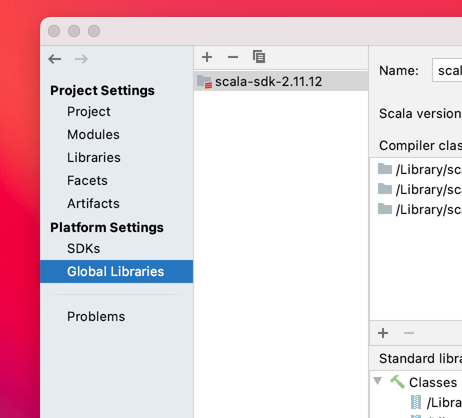Viewport: 462px width, 418px height.
Task: Select the scala-sdk-2.11.12 library icon
Action: [204, 81]
